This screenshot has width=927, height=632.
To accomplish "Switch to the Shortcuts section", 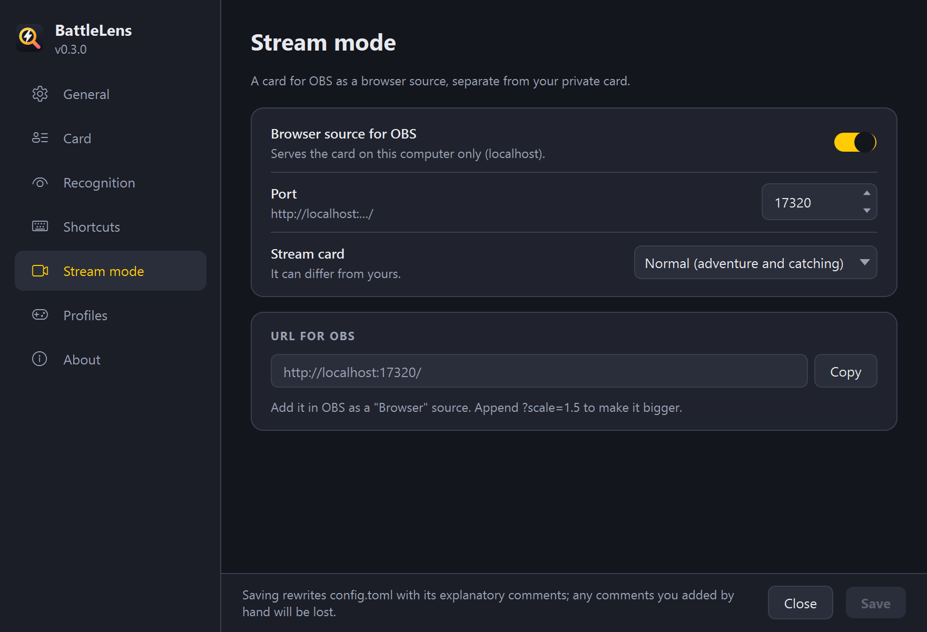I will click(111, 227).
